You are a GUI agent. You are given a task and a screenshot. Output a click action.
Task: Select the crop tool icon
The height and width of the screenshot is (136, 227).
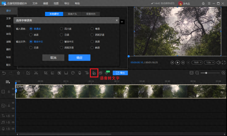[x=46, y=73]
